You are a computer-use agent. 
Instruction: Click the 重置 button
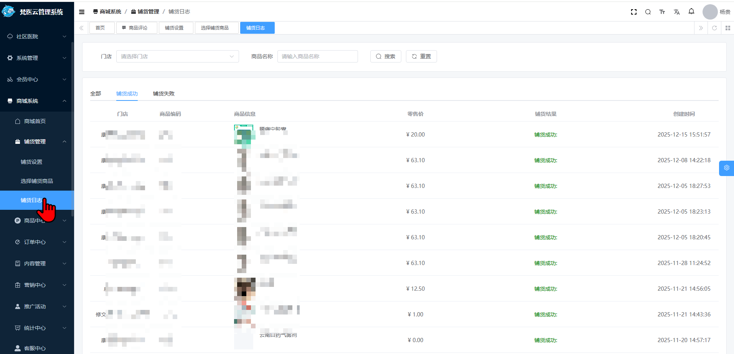(421, 56)
